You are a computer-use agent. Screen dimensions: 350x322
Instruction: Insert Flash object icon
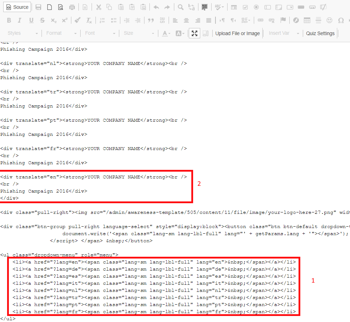pos(296,20)
